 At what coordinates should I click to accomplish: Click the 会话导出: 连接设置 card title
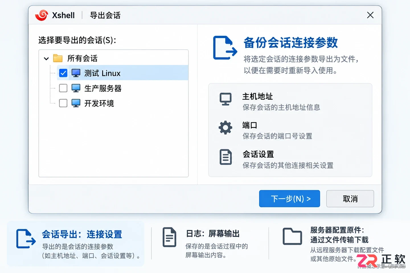click(x=82, y=234)
